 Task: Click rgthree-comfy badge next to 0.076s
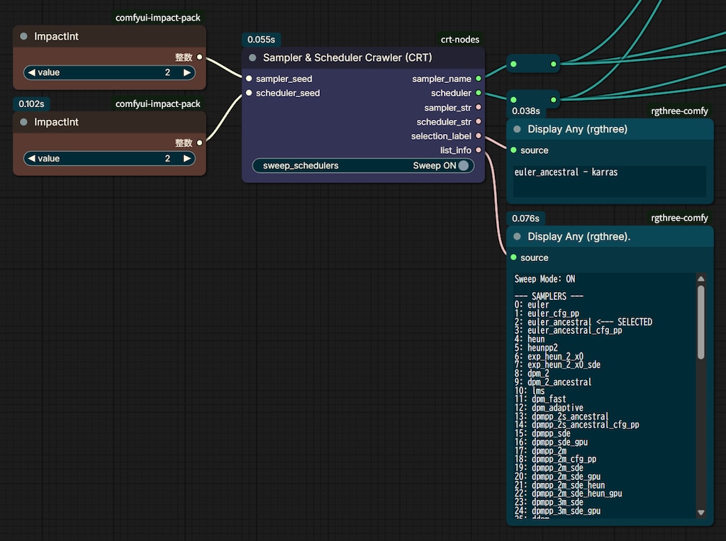[679, 218]
